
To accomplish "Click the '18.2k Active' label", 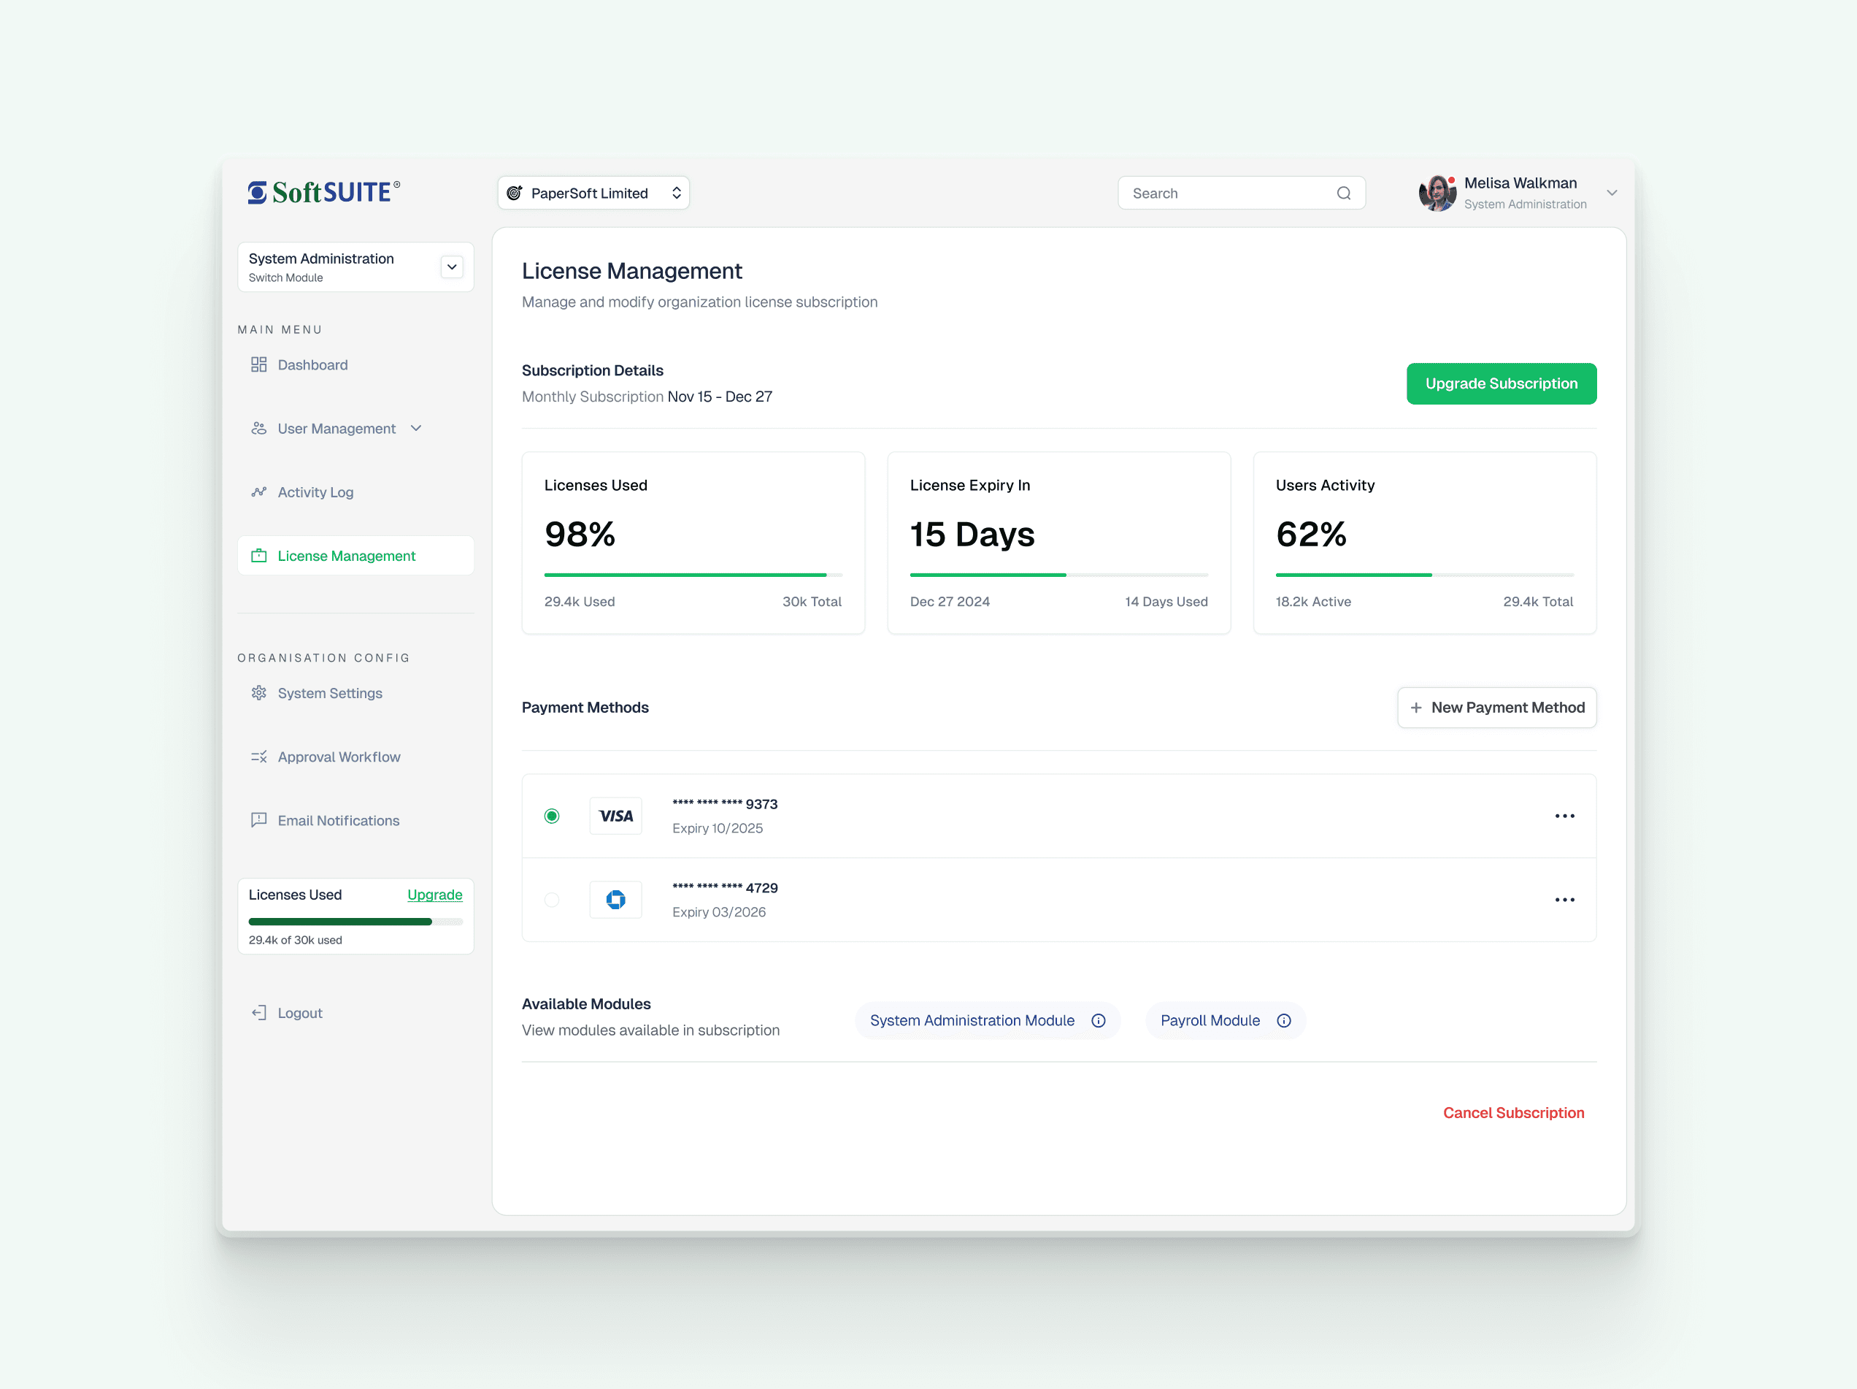I will pyautogui.click(x=1313, y=601).
